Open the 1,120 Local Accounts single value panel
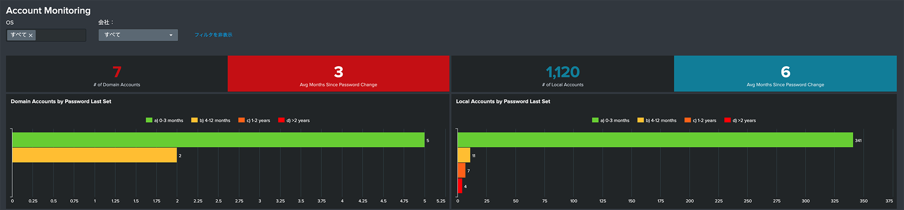 (562, 74)
